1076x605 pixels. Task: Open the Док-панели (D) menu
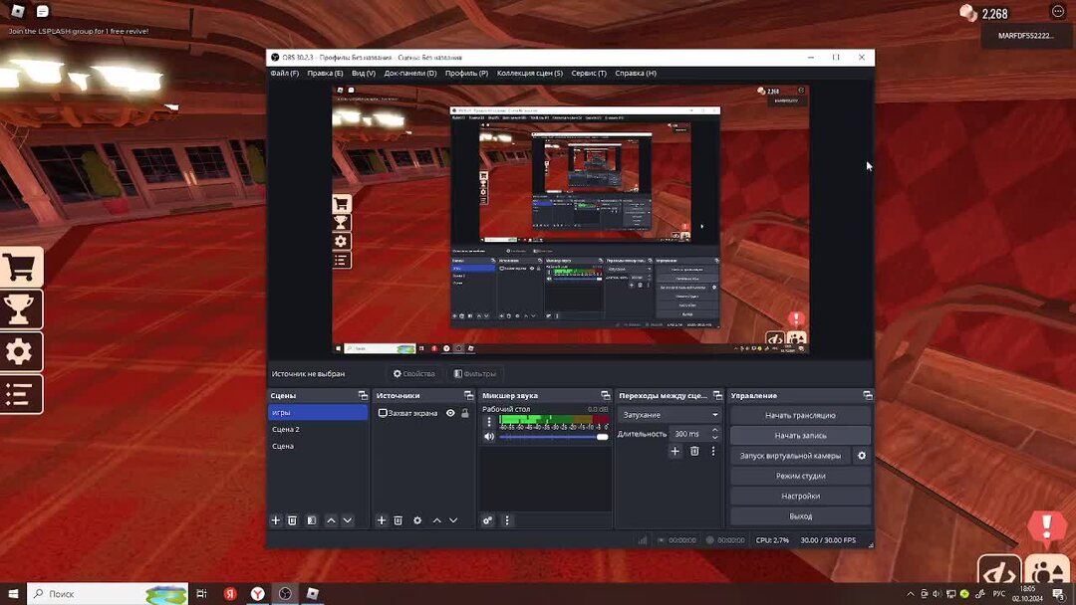coord(410,74)
